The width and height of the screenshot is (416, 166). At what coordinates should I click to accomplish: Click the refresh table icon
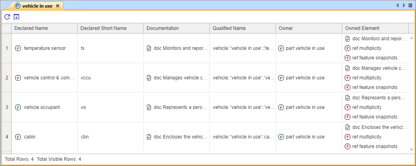pyautogui.click(x=7, y=17)
